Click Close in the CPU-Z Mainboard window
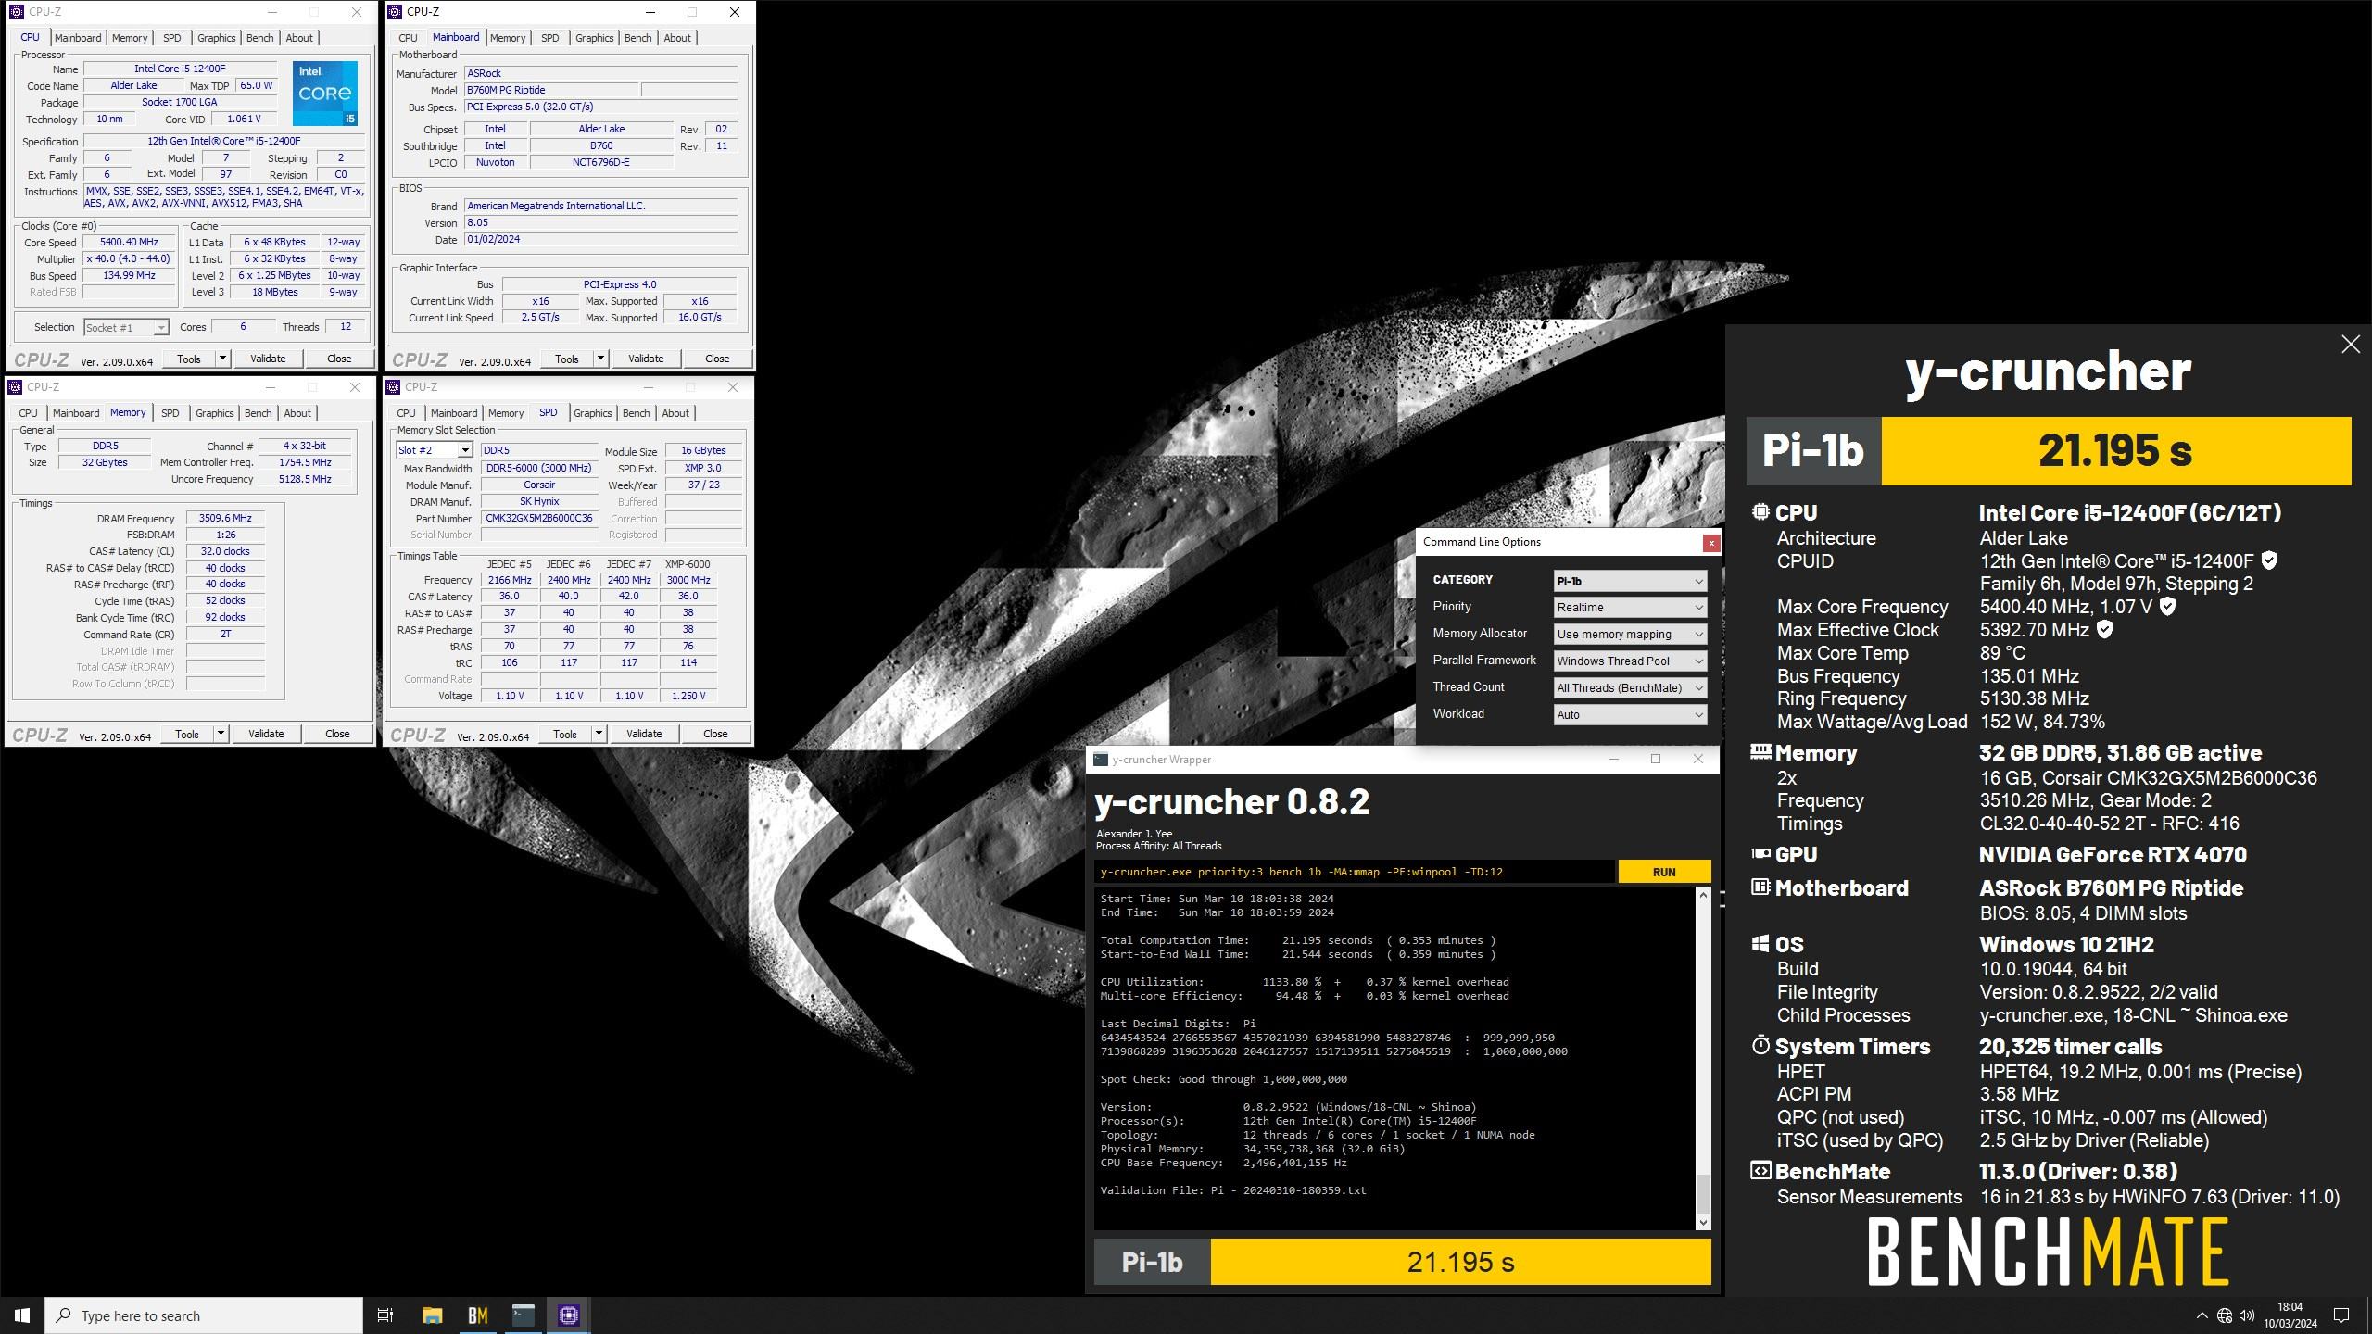This screenshot has height=1334, width=2372. pyautogui.click(x=717, y=359)
